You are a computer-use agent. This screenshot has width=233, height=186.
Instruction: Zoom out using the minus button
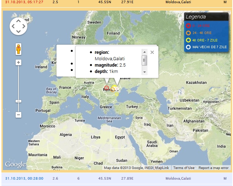(x=18, y=115)
